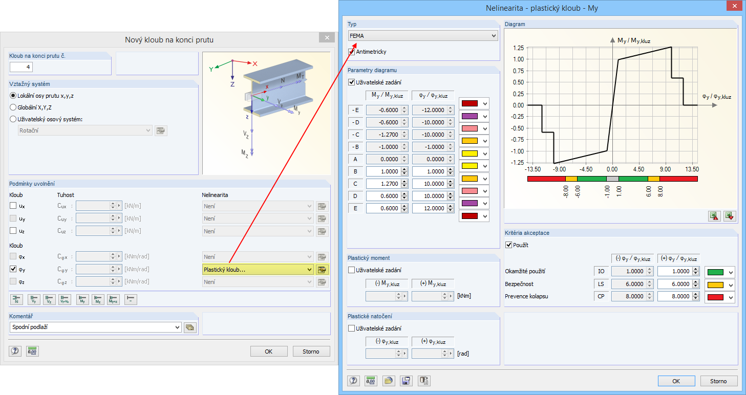Open the Plastický kloub nonlinearity dropdown
The height and width of the screenshot is (395, 746).
pos(258,270)
